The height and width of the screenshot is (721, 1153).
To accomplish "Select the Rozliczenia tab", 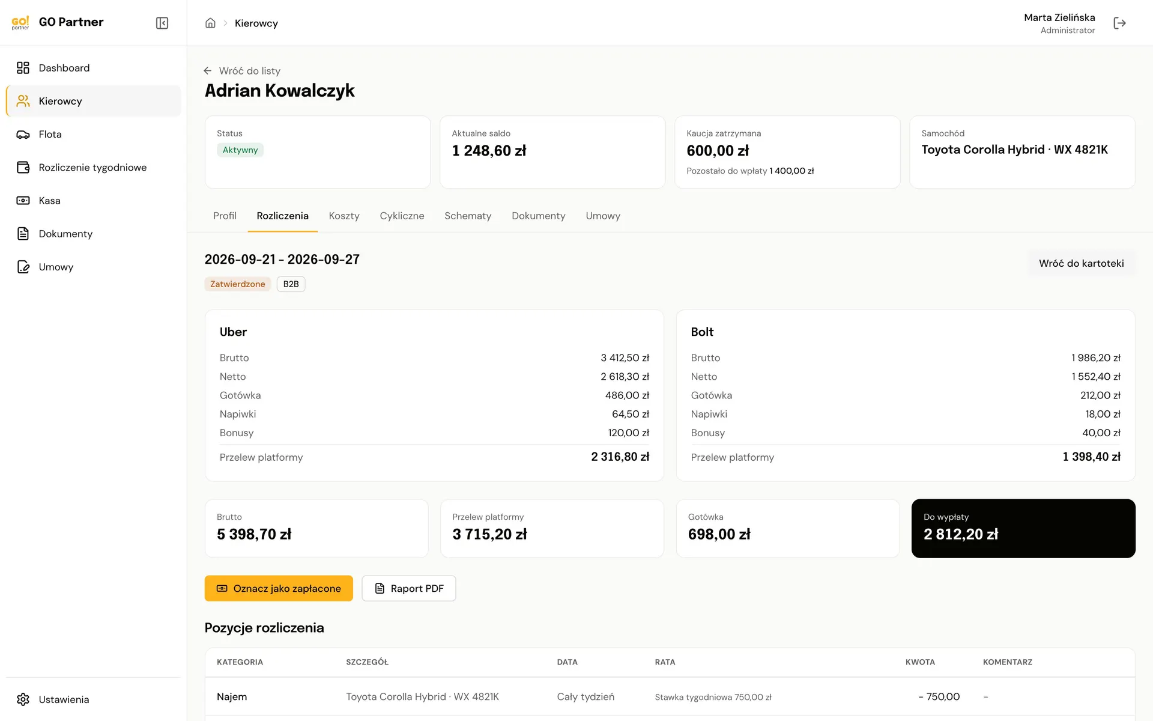I will (x=282, y=216).
